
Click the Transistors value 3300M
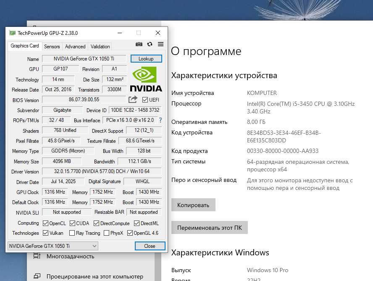pyautogui.click(x=114, y=89)
